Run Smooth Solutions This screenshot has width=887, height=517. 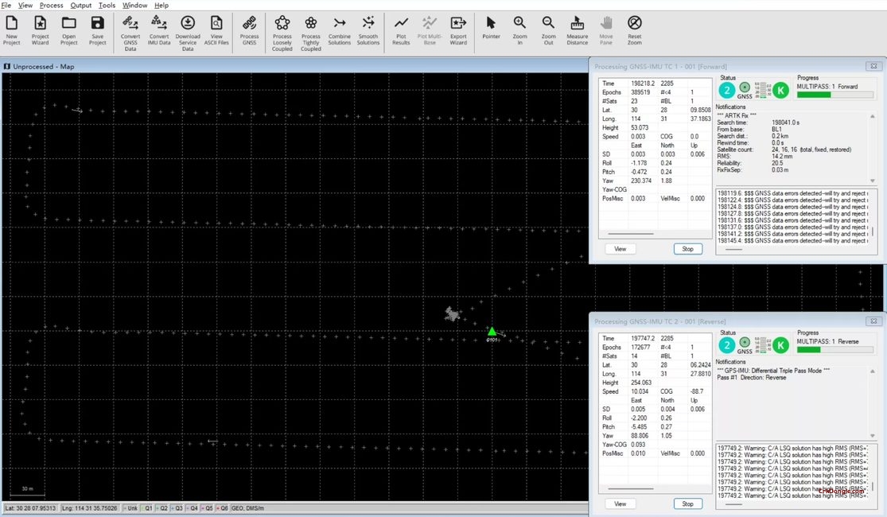(368, 30)
